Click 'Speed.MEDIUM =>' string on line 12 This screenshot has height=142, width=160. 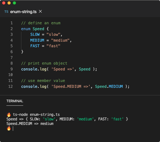[71, 86]
